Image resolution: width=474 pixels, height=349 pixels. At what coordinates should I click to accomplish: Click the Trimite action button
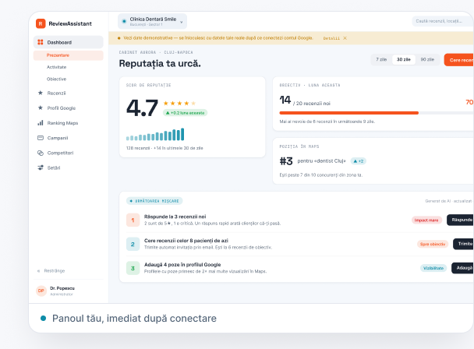click(463, 244)
